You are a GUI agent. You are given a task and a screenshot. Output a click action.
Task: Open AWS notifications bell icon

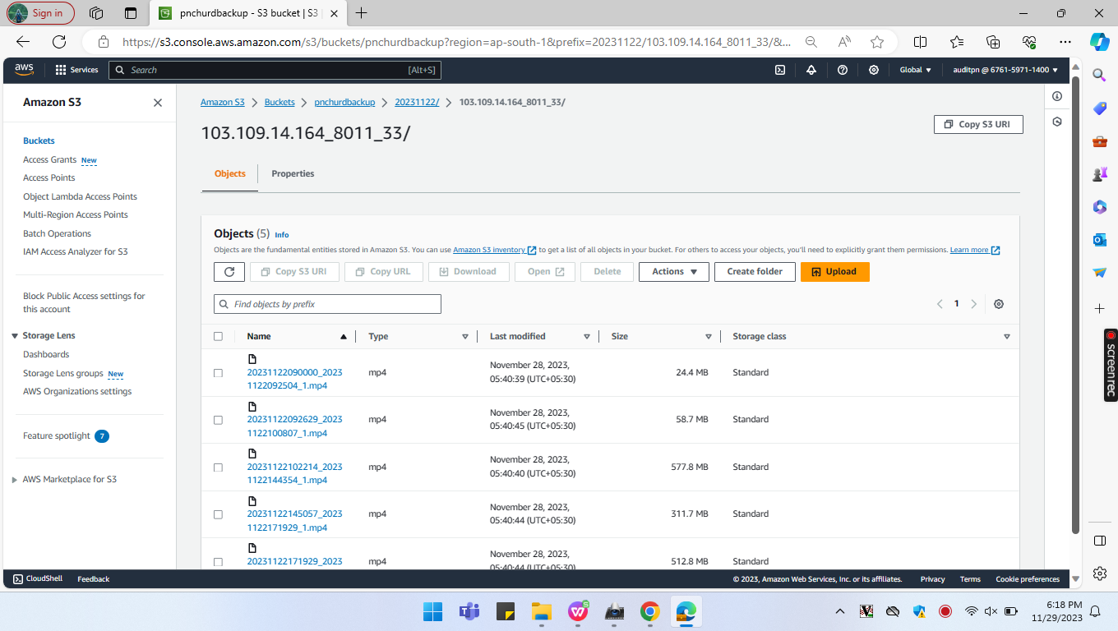[811, 70]
